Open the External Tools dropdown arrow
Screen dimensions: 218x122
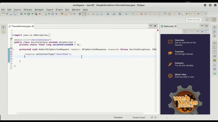tap(40, 14)
